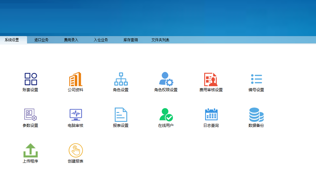
Task: Switch to 库存查询 inventory query tab
Action: 130,40
